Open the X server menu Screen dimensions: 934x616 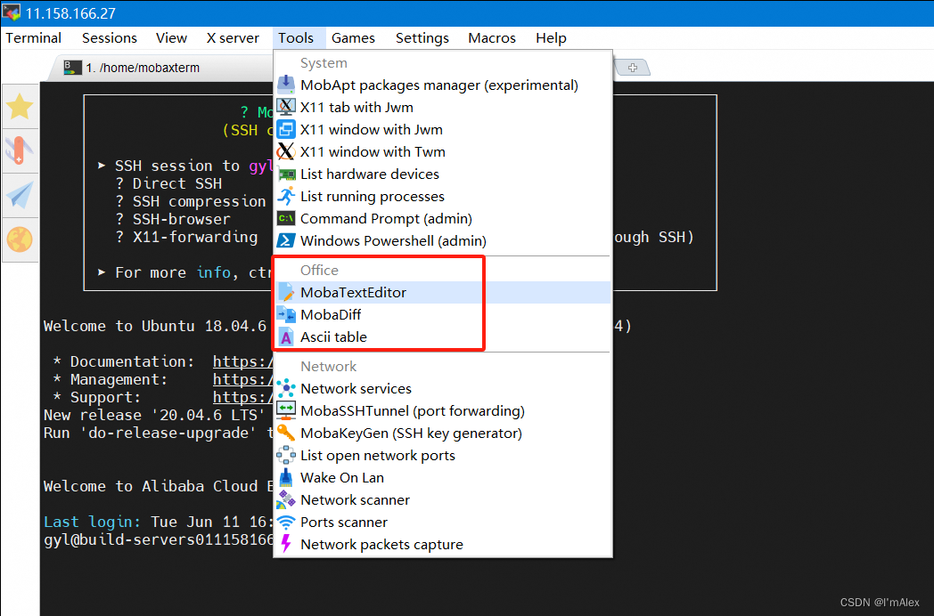click(x=233, y=38)
